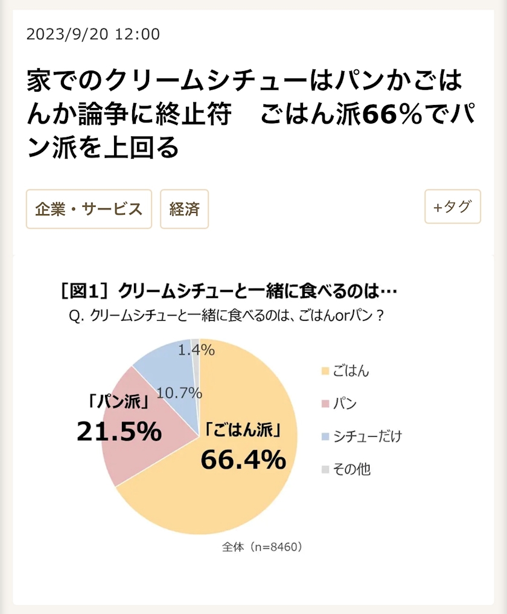Click the pink パン legend swatch
This screenshot has width=507, height=614.
[325, 404]
